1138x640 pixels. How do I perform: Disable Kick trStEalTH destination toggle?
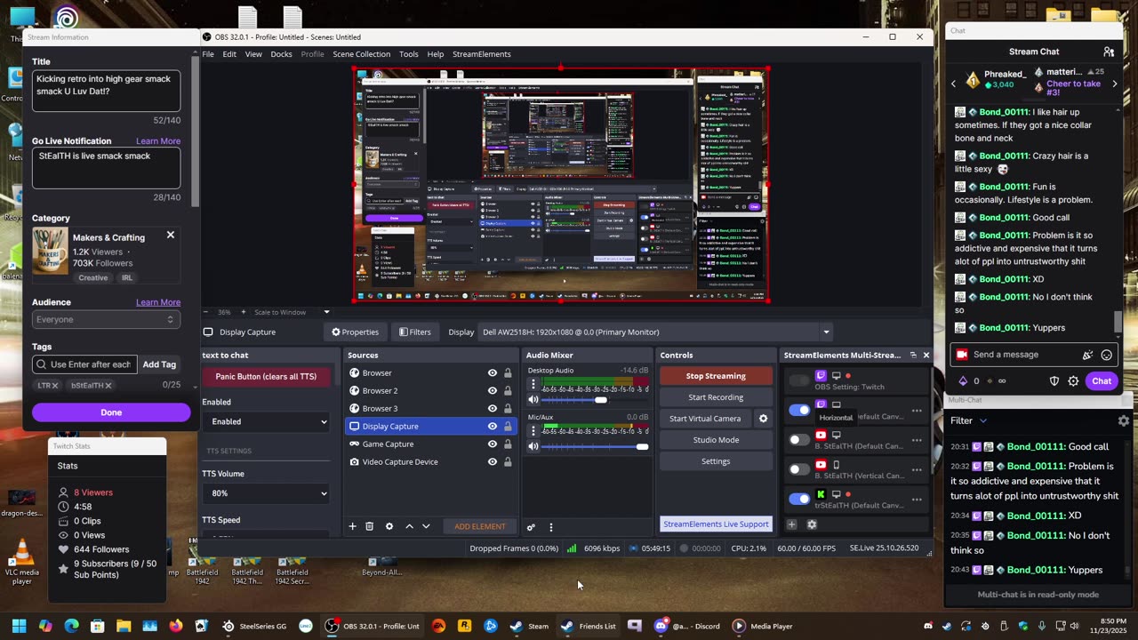tap(799, 499)
